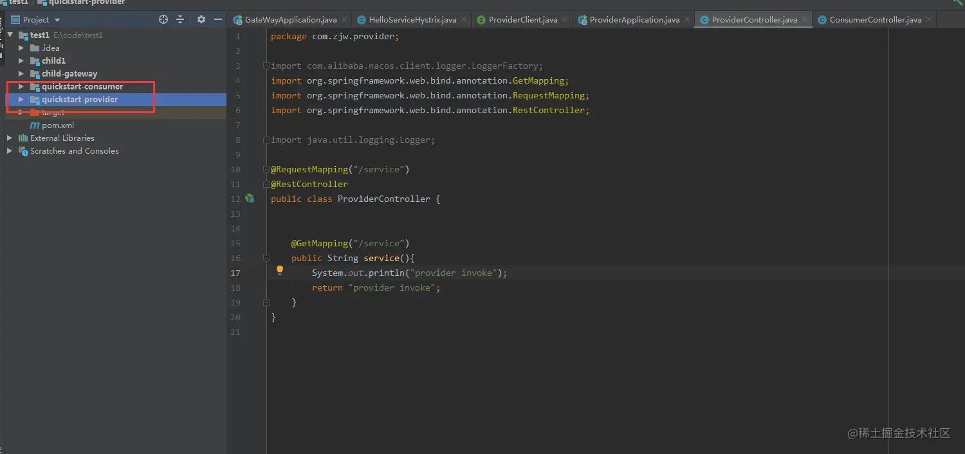
Task: Select the child-gateway module
Action: (69, 74)
